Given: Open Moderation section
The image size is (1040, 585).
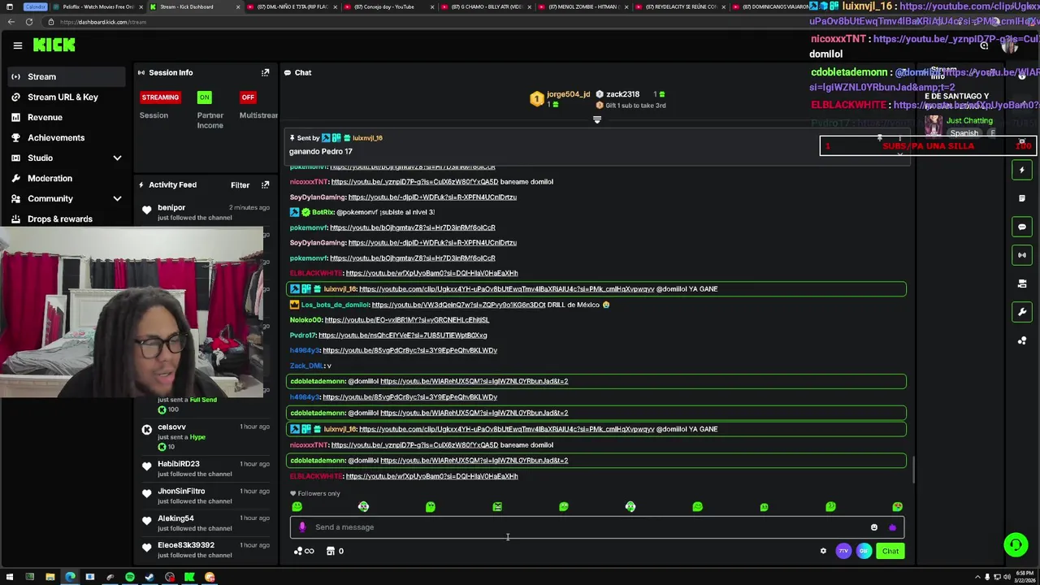Looking at the screenshot, I should point(65,178).
